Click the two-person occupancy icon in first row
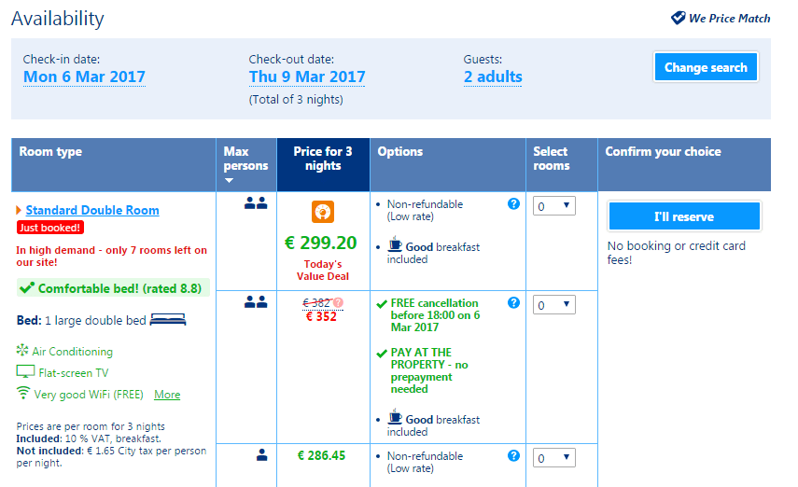798x487 pixels. 256,203
